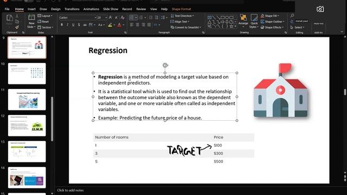Open the Paragraph dialog launcher
This screenshot has height=195, width=347.
click(x=203, y=32)
